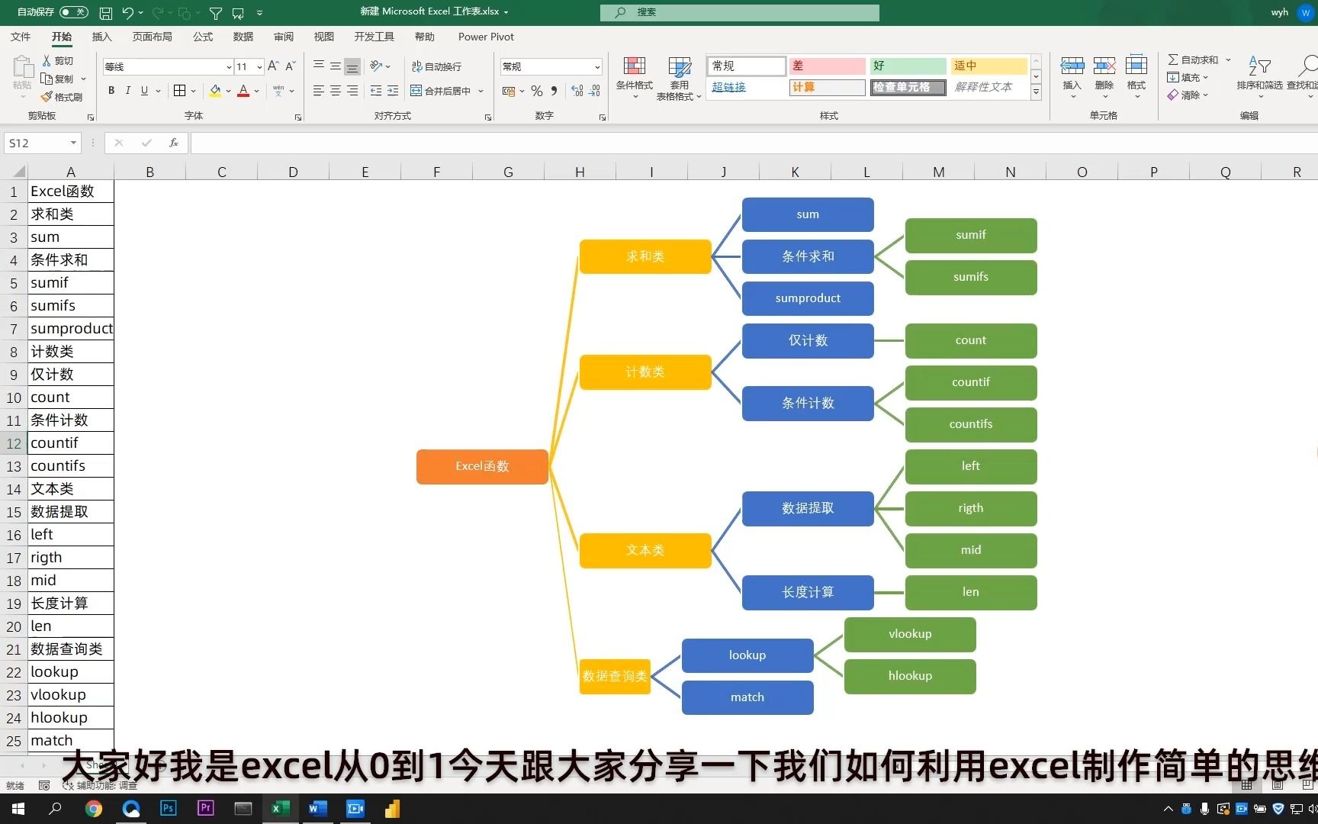Open the 填充 fill dropdown
The width and height of the screenshot is (1318, 824).
1188,77
